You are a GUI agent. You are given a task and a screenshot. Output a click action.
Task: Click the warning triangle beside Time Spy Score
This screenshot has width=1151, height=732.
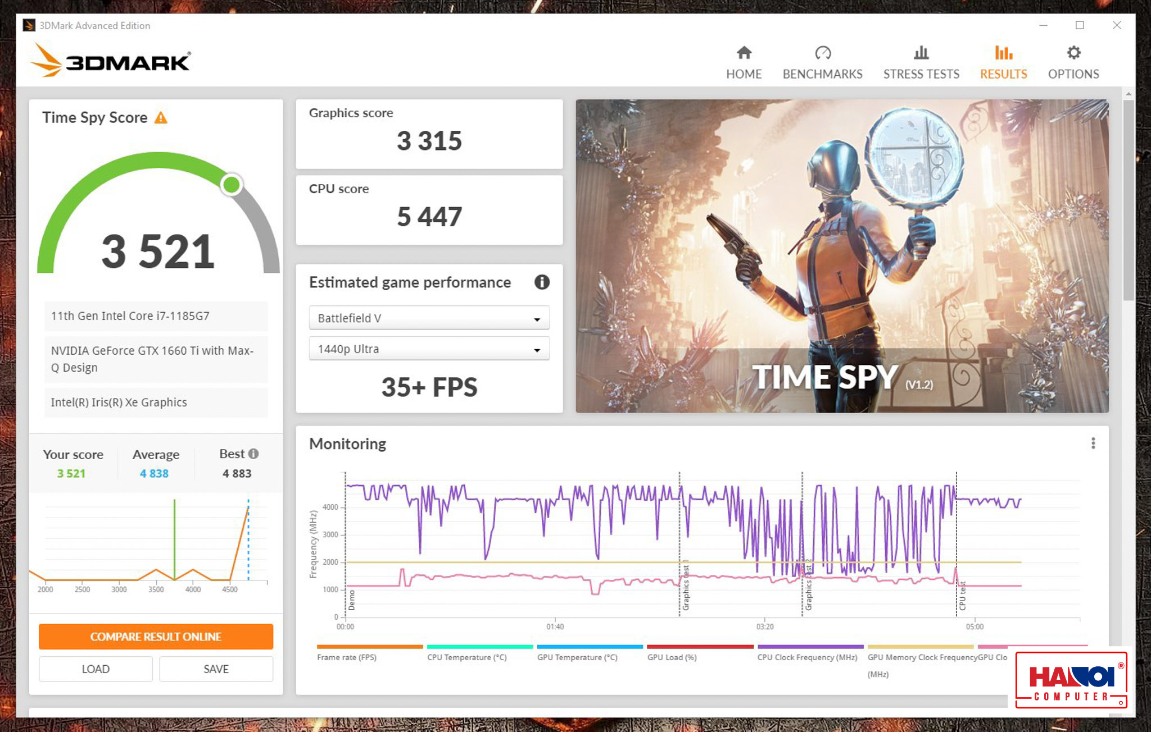pos(161,118)
